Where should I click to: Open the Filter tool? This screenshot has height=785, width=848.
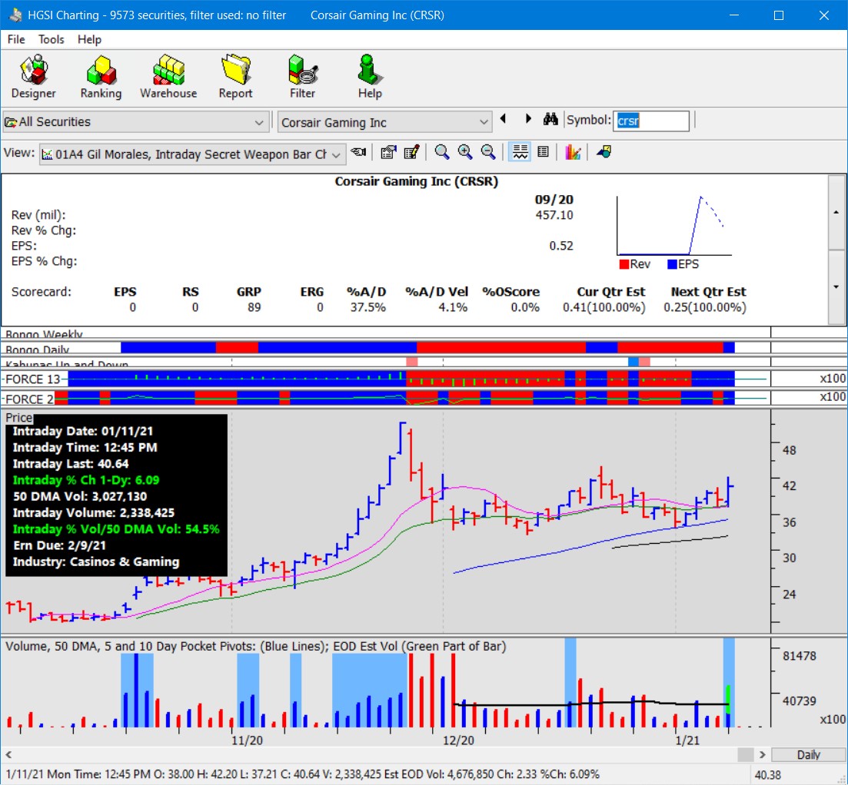tap(302, 77)
